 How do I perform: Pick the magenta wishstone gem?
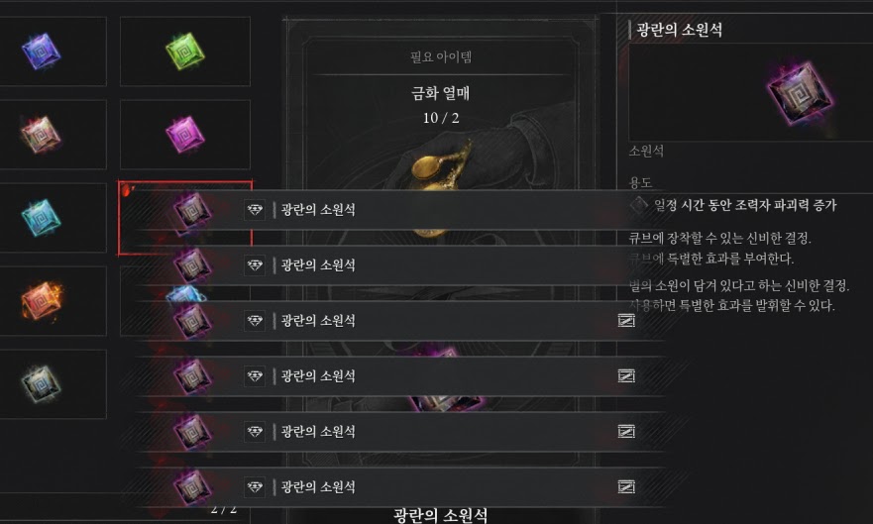coord(185,134)
